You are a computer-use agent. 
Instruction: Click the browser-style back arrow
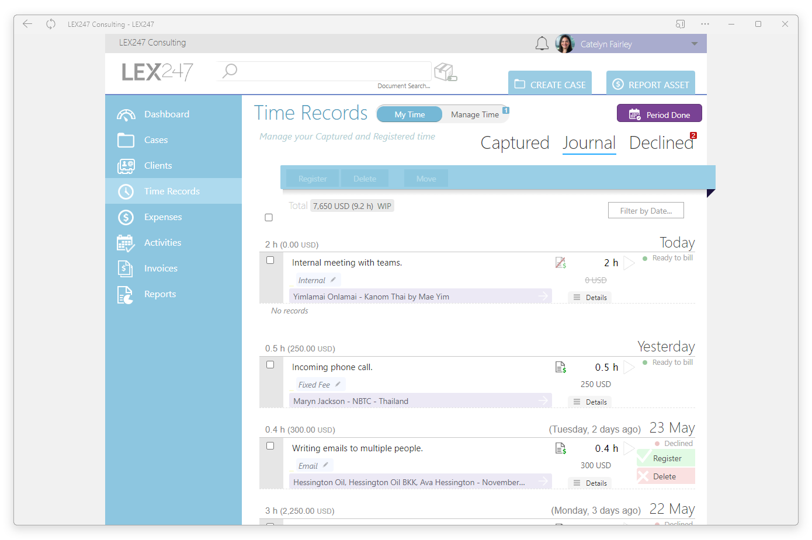tap(27, 24)
